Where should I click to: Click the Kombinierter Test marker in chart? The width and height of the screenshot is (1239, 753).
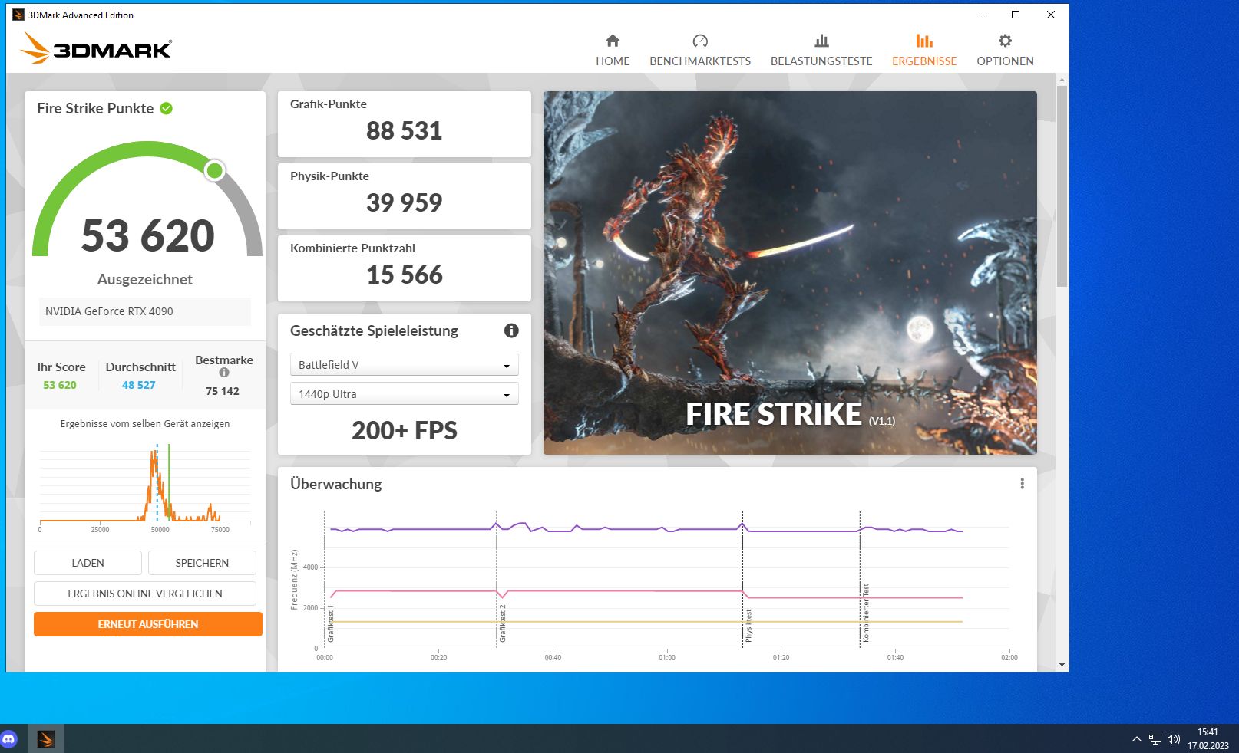coord(866,613)
